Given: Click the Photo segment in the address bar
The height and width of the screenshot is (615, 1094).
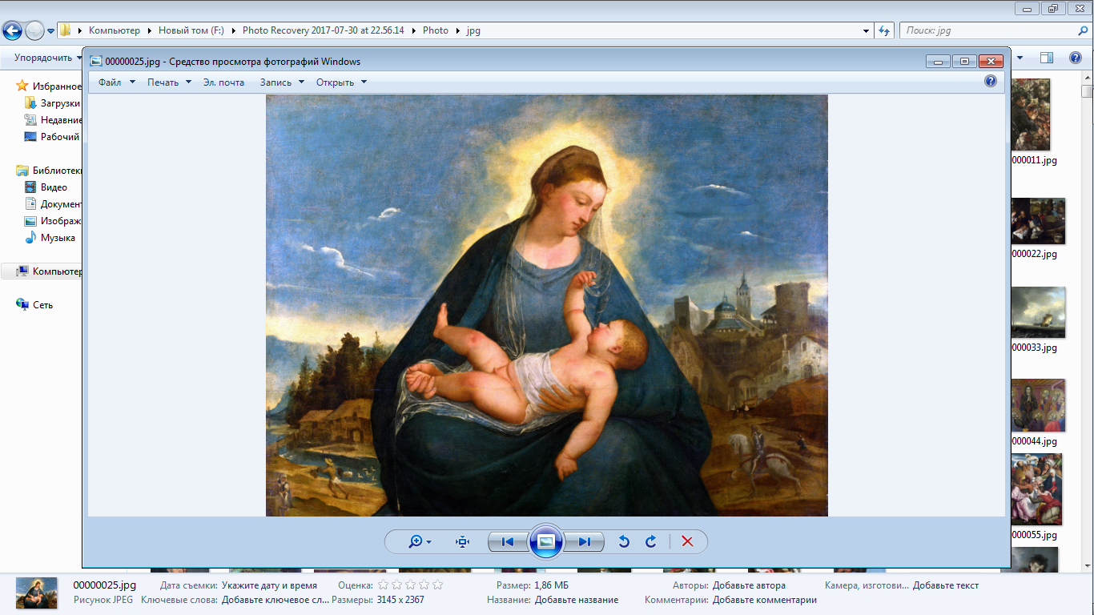Looking at the screenshot, I should click(436, 30).
